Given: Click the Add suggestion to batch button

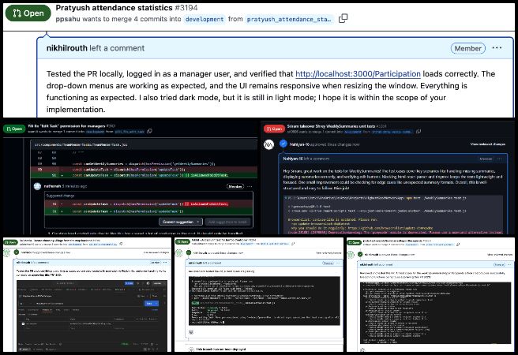Looking at the screenshot, I should pyautogui.click(x=227, y=222).
